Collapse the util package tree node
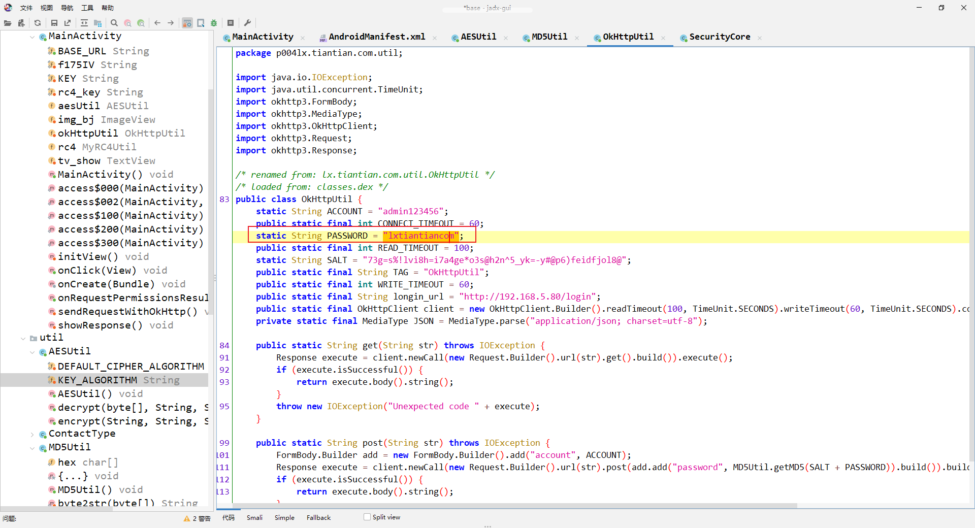Image resolution: width=975 pixels, height=528 pixels. [x=23, y=338]
